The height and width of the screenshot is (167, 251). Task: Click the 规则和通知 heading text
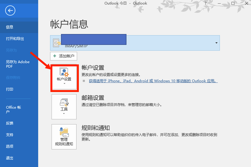(96, 128)
